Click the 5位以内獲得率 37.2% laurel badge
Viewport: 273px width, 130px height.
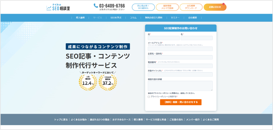(108, 83)
